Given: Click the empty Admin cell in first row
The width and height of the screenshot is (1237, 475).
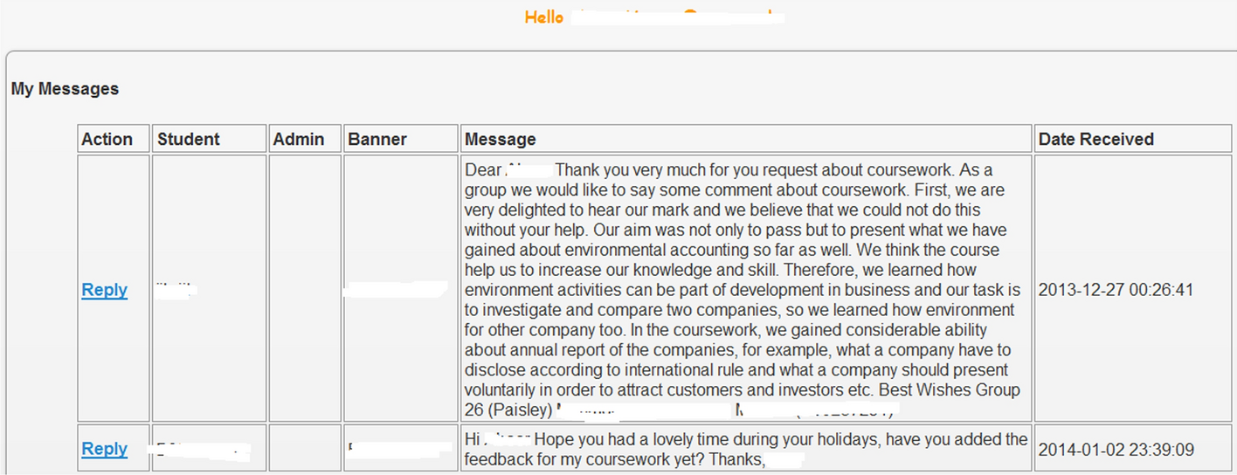Looking at the screenshot, I should coord(305,289).
